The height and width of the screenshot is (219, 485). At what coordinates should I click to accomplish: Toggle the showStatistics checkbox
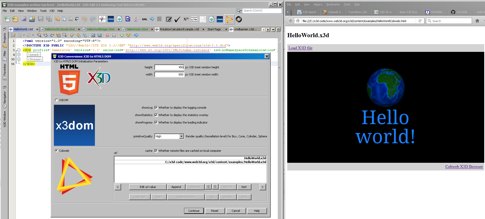[156, 115]
